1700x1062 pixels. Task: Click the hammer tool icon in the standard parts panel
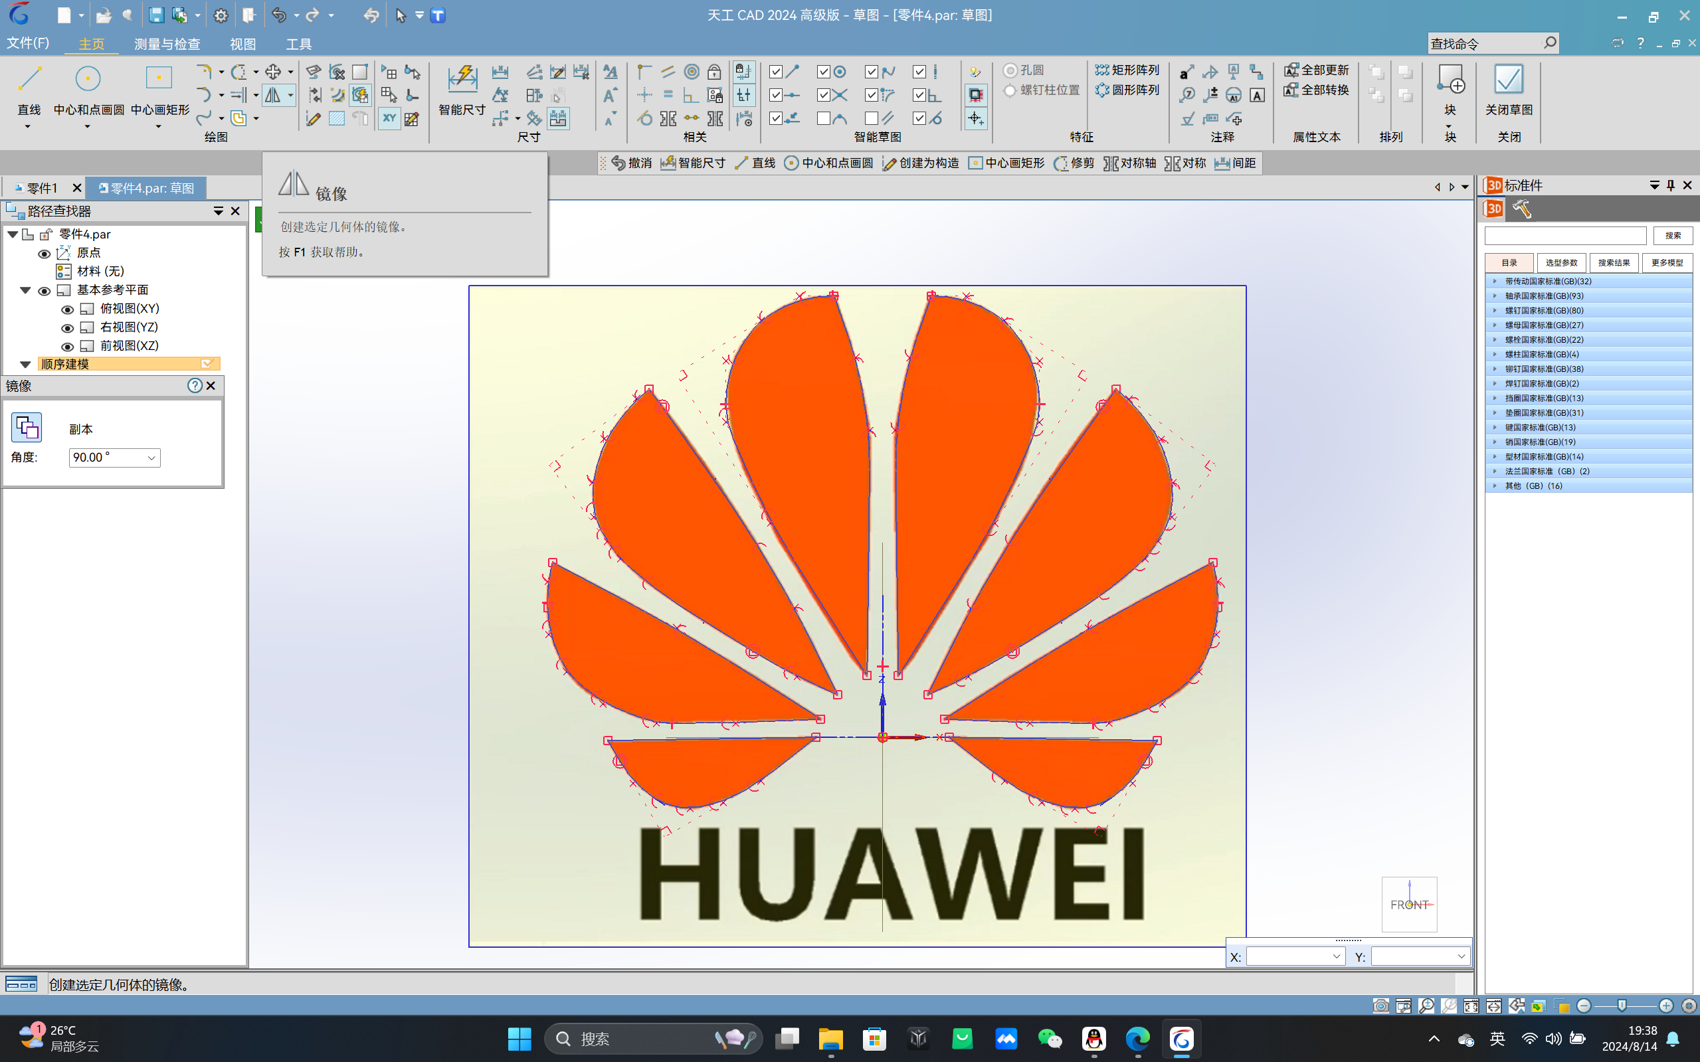point(1521,209)
